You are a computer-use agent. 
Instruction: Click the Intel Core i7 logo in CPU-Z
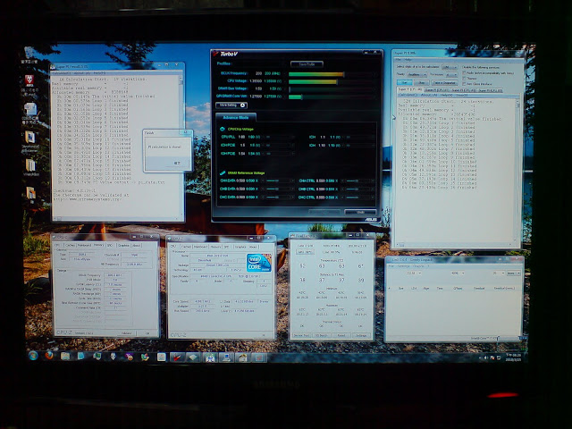click(x=258, y=263)
